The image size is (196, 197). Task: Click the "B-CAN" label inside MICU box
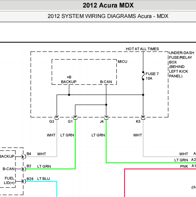(x=106, y=82)
